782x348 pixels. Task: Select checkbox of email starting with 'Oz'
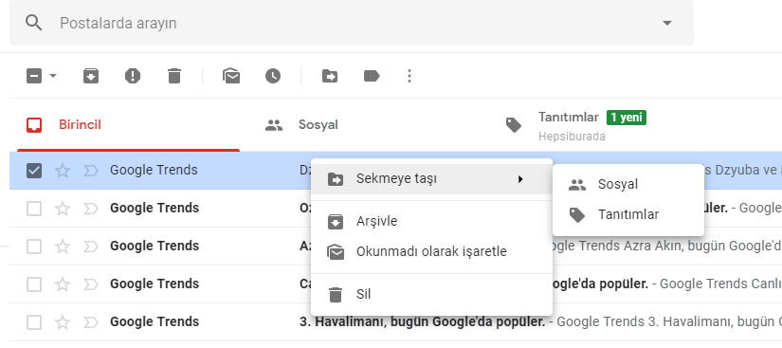coord(34,209)
